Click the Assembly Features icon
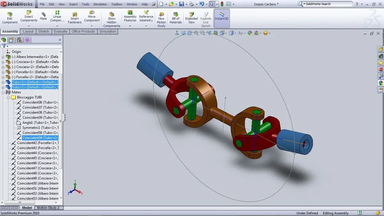This screenshot has width=384, height=216. 130,12
